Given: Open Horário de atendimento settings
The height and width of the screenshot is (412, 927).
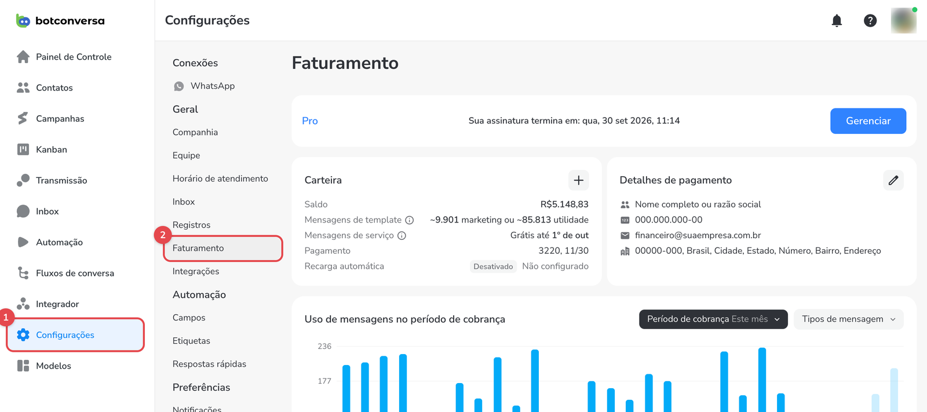Looking at the screenshot, I should tap(220, 178).
